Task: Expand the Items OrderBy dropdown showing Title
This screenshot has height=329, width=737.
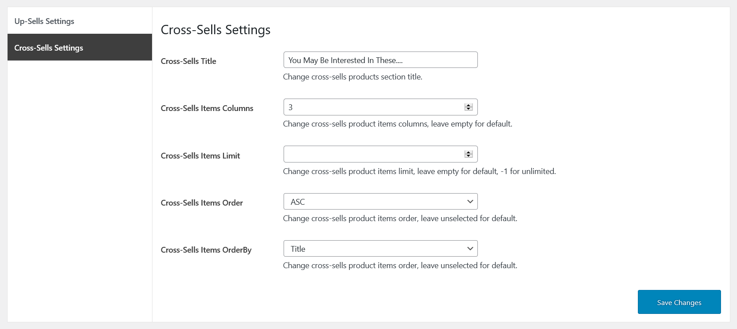Action: 373,249
